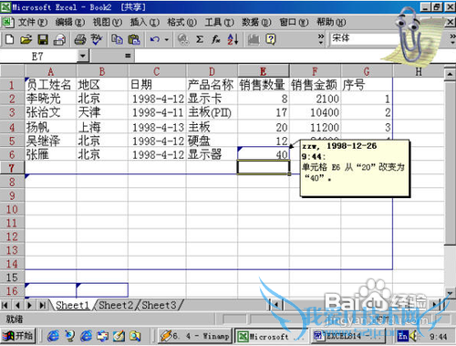The height and width of the screenshot is (346, 456).
Task: Click the workbook document icon beside 文件 menu
Action: pos(7,22)
